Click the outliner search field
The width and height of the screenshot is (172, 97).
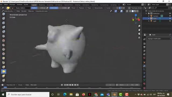point(161,8)
